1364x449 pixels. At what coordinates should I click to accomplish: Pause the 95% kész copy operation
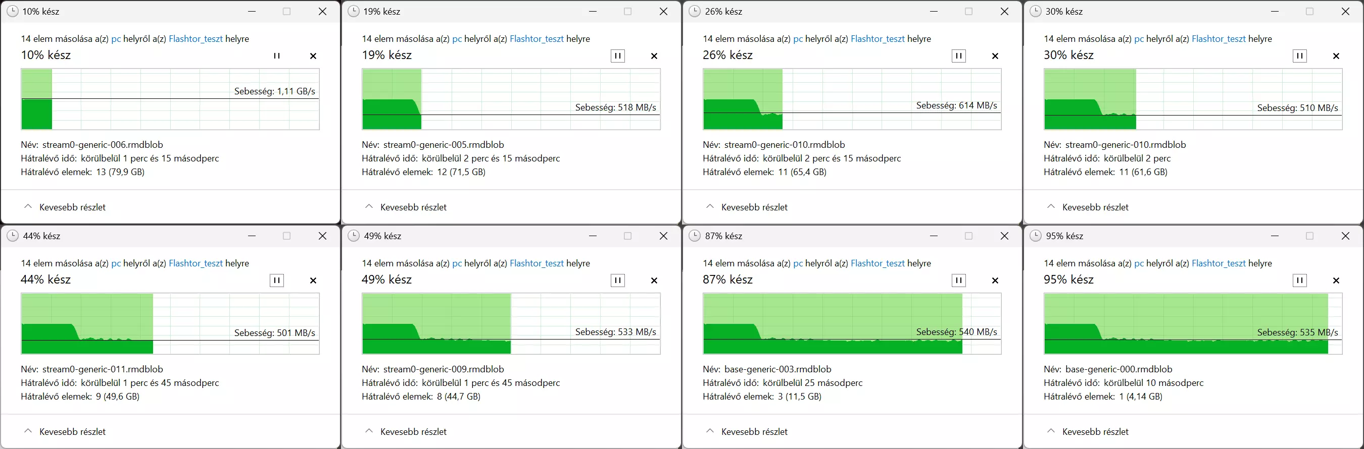[1299, 280]
